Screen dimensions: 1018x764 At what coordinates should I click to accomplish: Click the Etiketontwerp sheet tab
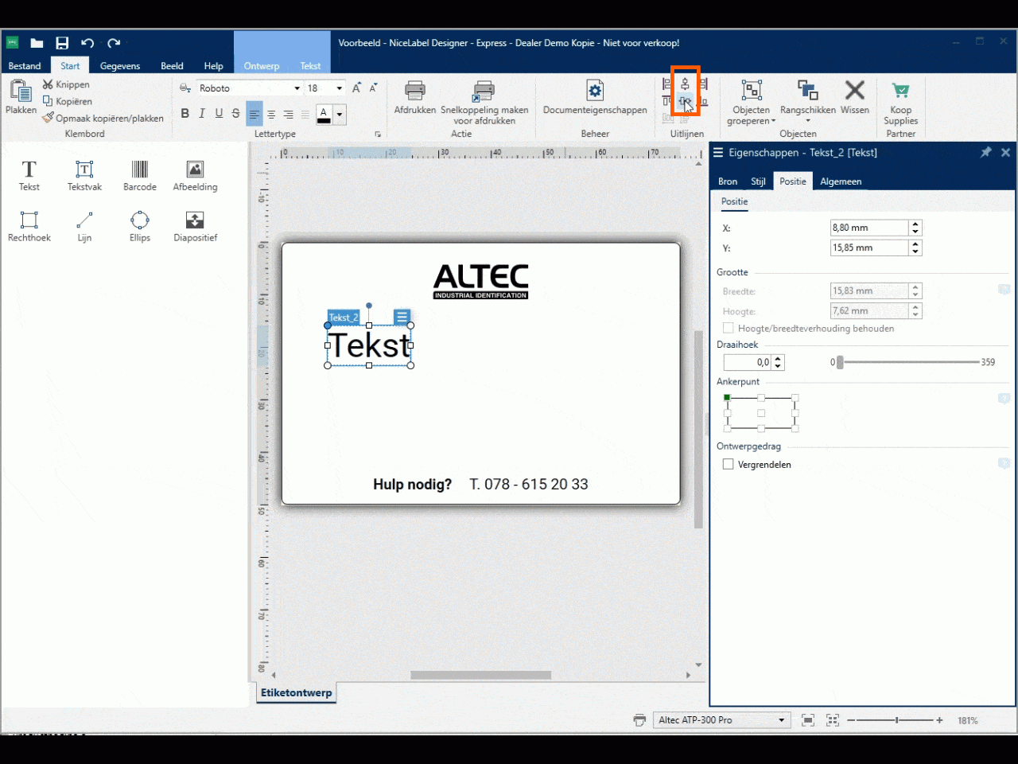click(296, 692)
